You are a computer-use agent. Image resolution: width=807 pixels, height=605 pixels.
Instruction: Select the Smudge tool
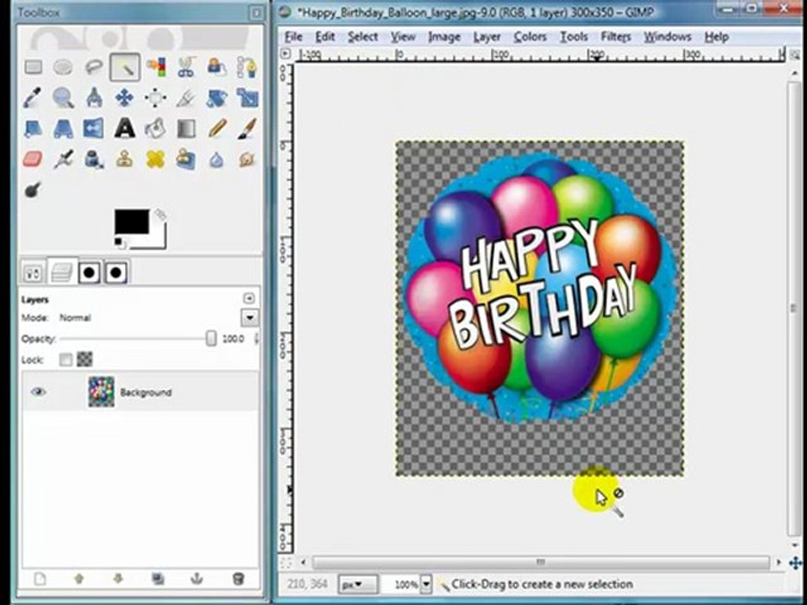247,159
